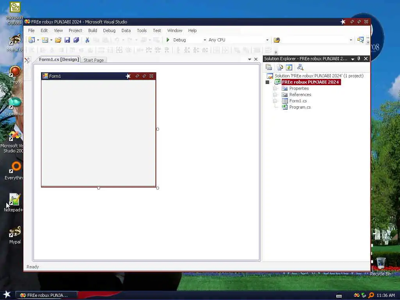Click the FREe robux PUNJA... taskbar button
Viewport: 400px width, 300px height.
pos(46,295)
